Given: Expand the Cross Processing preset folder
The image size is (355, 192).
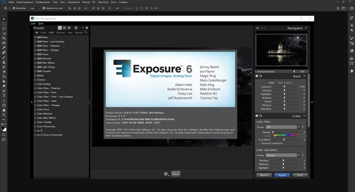Looking at the screenshot, I should (x=35, y=127).
